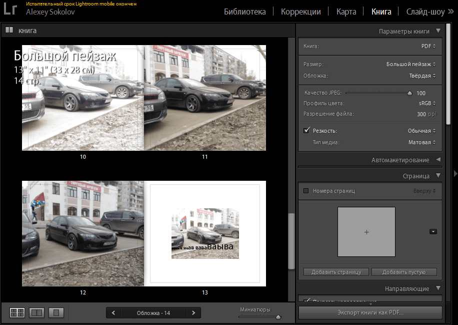Open page layout picker dropdown arrow
Screen dimensions: 458x325
[433, 232]
